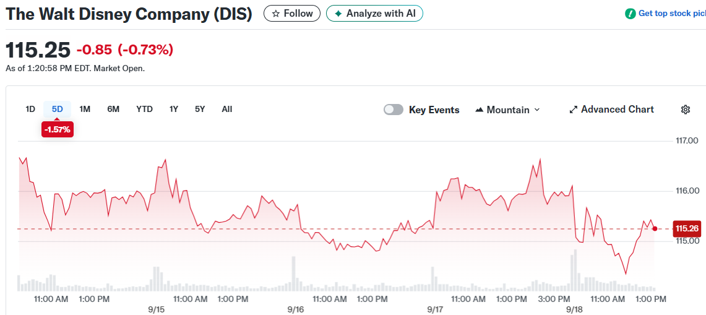
Task: Click the green info icon beside top picks
Action: 631,14
